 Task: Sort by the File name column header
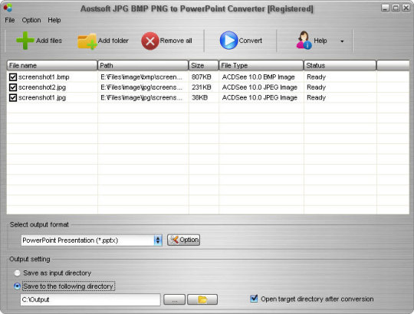coord(52,65)
